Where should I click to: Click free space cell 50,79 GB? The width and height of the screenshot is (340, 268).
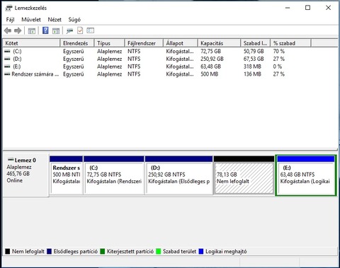tap(254, 51)
